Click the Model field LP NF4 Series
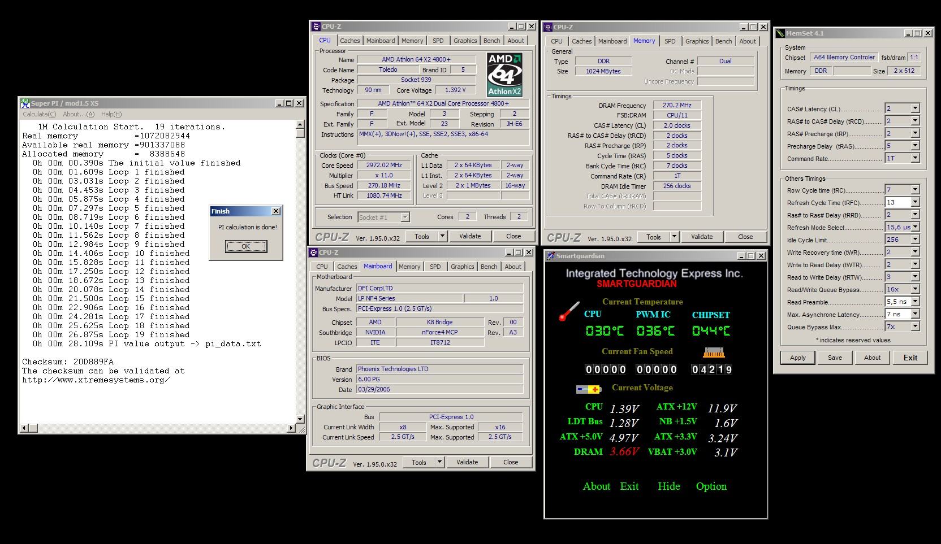The image size is (941, 544). [409, 298]
